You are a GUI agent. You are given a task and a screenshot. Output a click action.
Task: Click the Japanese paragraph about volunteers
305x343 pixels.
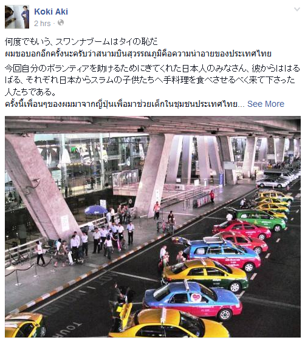coord(152,80)
